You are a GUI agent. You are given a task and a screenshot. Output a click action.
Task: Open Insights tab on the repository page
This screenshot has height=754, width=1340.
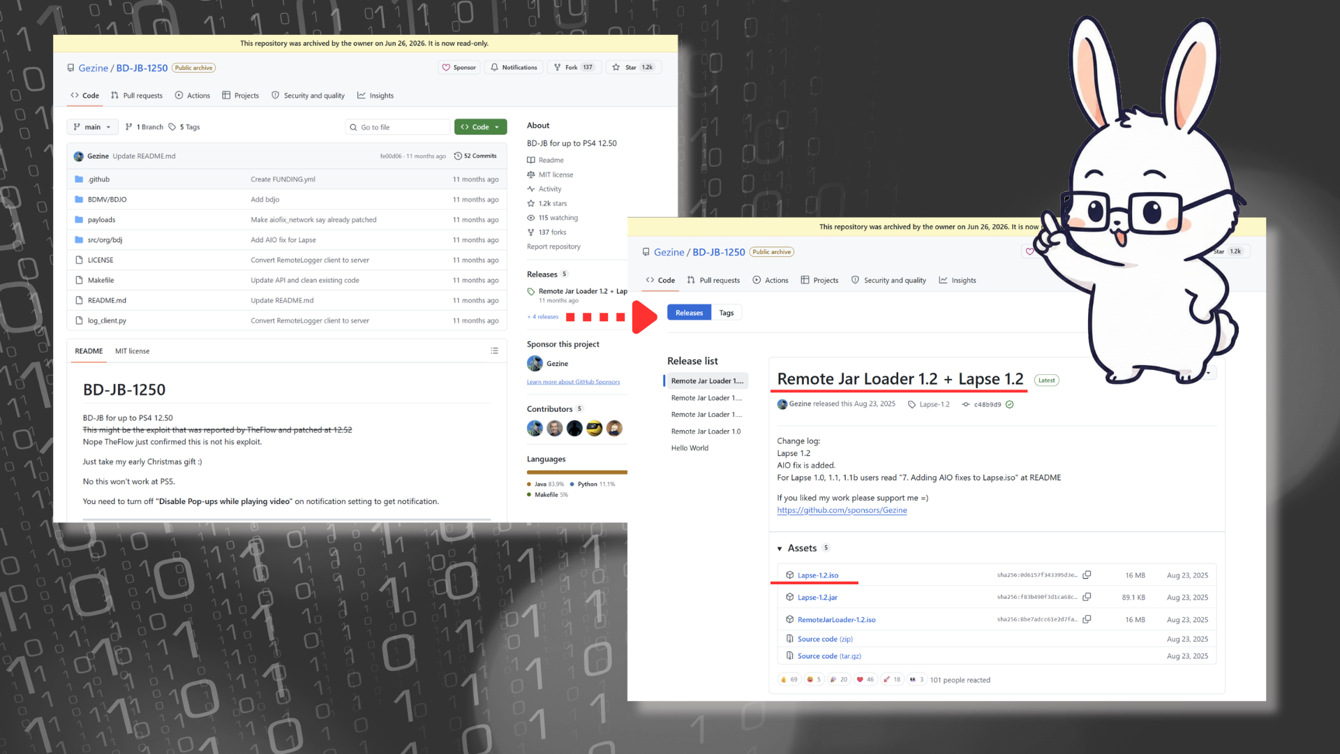click(375, 96)
